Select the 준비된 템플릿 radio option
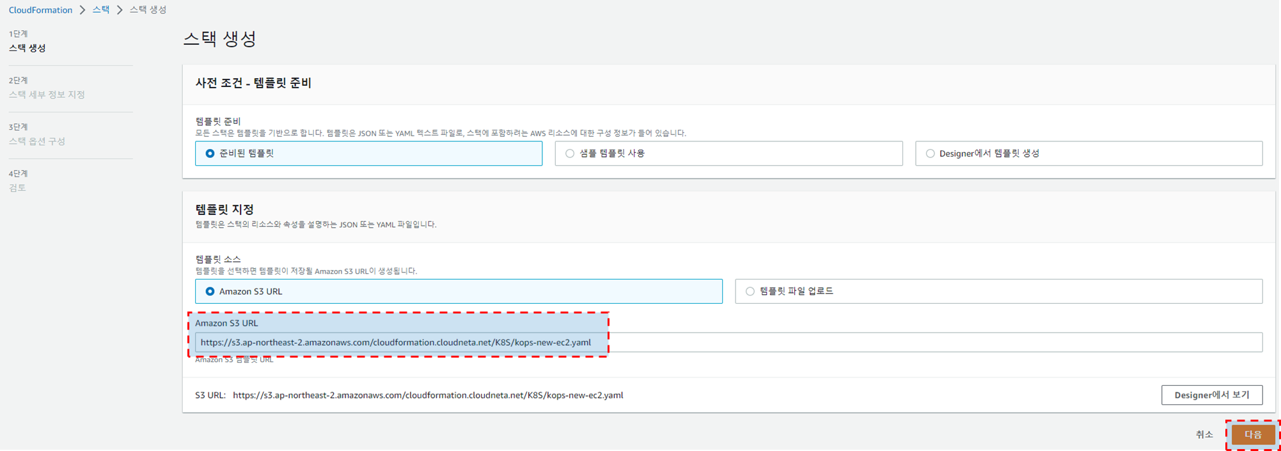 pos(210,154)
